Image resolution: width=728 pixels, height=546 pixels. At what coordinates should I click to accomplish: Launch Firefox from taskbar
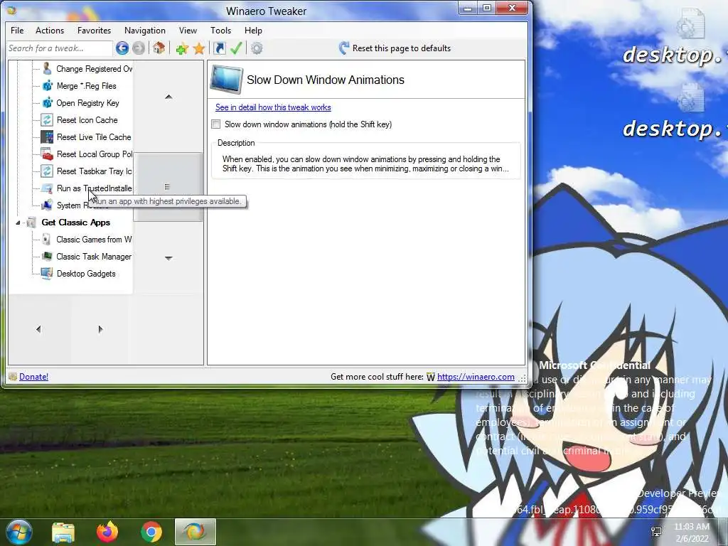pos(107,532)
